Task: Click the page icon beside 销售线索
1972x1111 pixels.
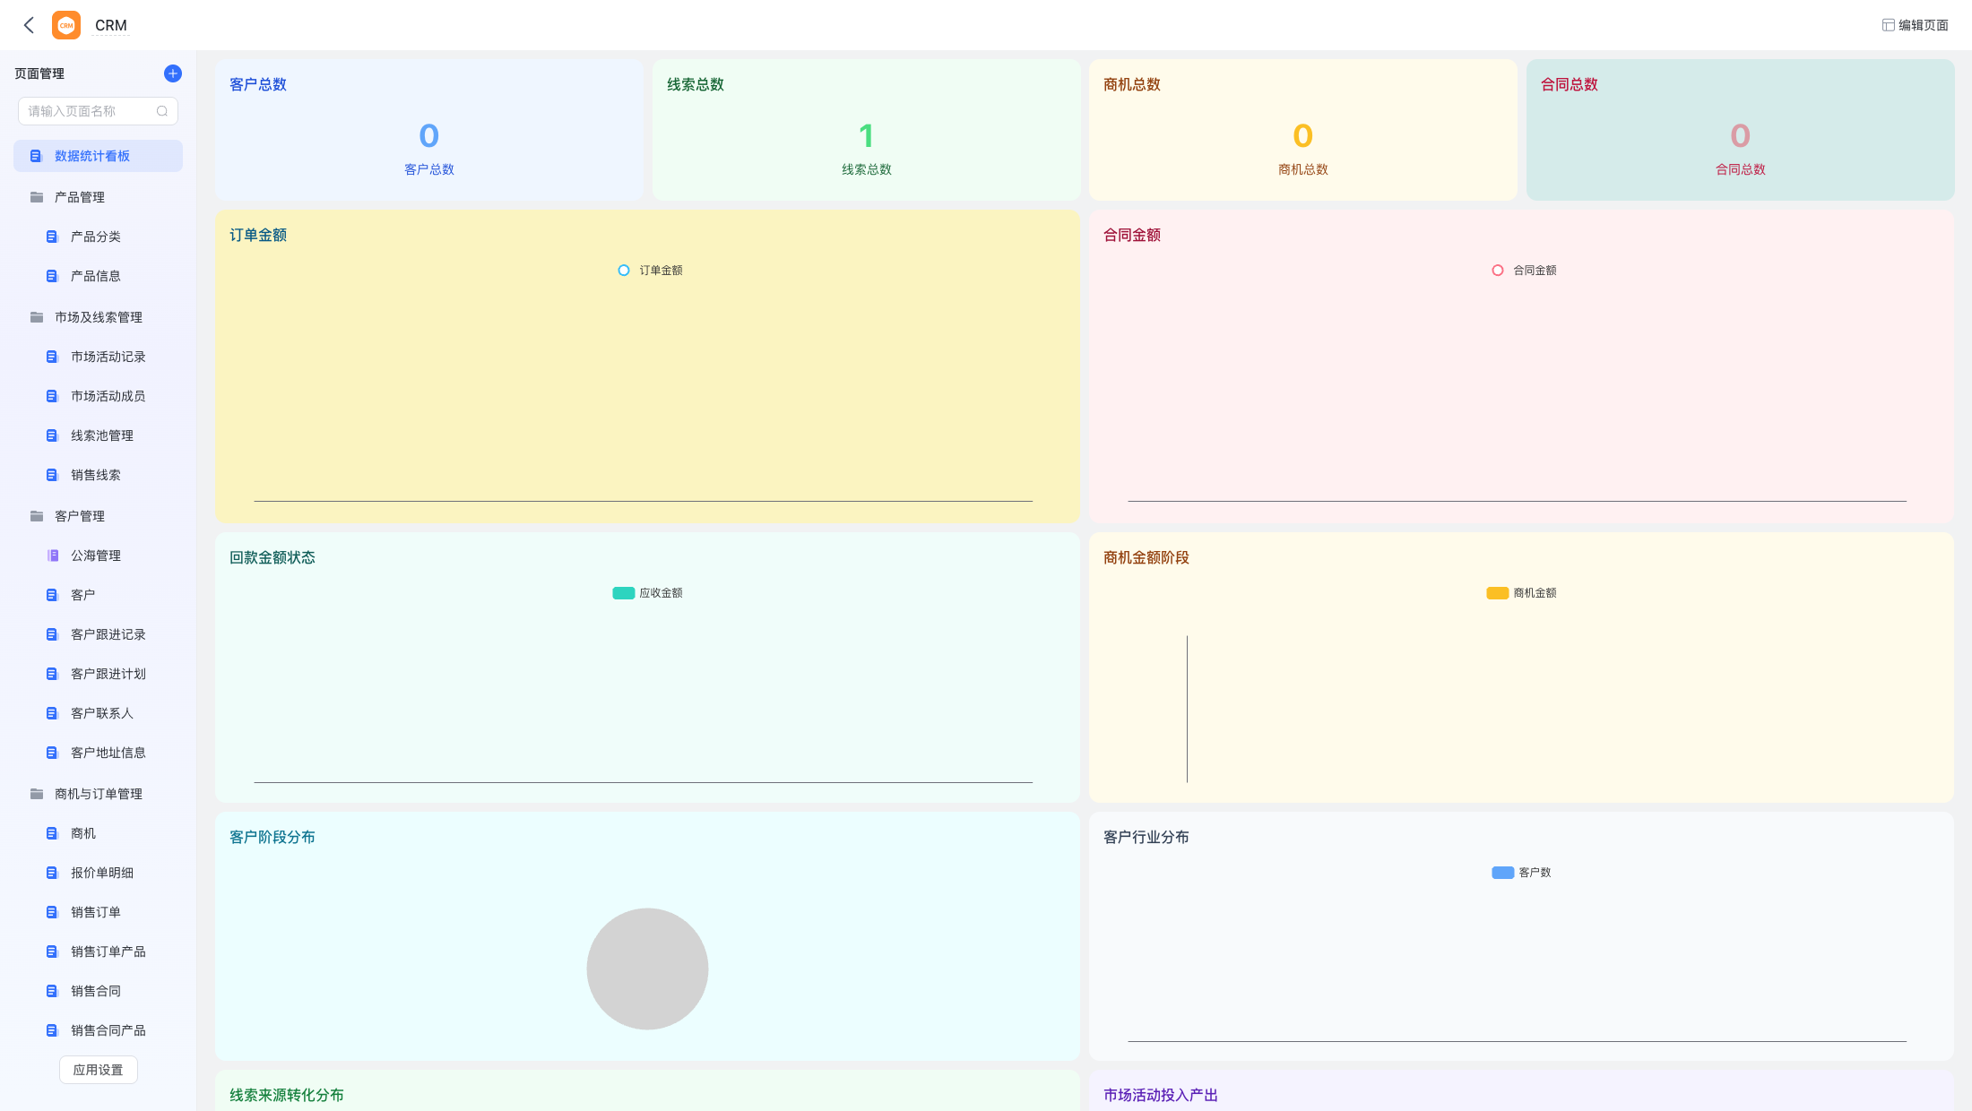Action: (52, 475)
